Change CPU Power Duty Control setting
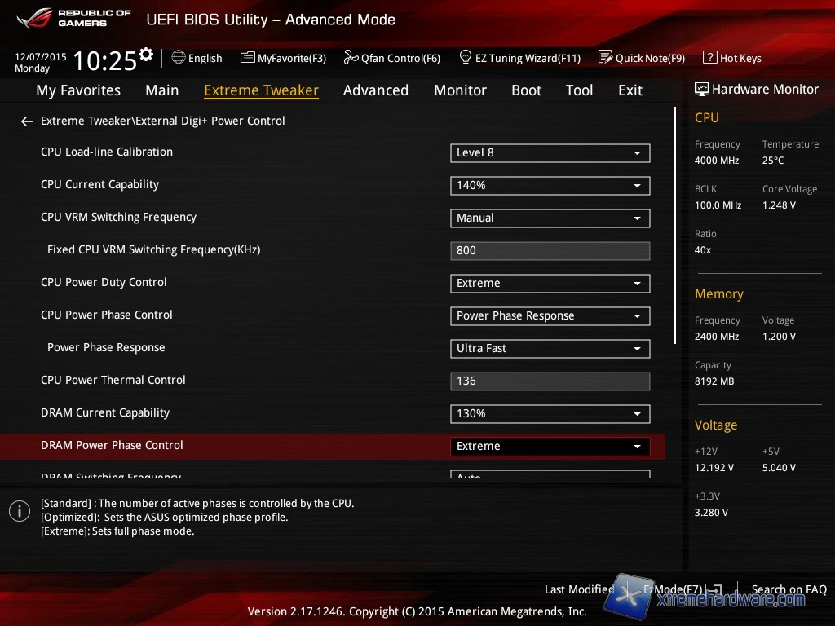This screenshot has height=626, width=835. 550,283
